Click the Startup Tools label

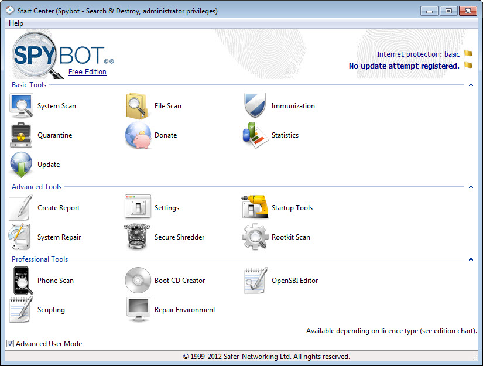point(292,208)
